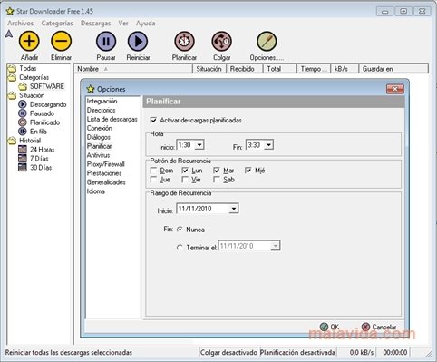Viewport: 437px width, 362px height.
Task: Click the Pausar toolbar icon
Action: pyautogui.click(x=106, y=41)
